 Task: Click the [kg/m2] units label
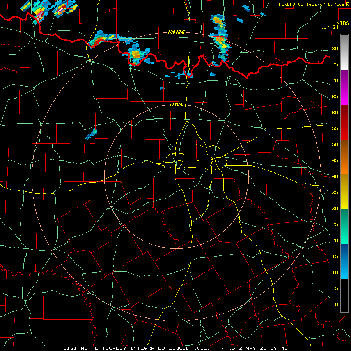coord(328,27)
